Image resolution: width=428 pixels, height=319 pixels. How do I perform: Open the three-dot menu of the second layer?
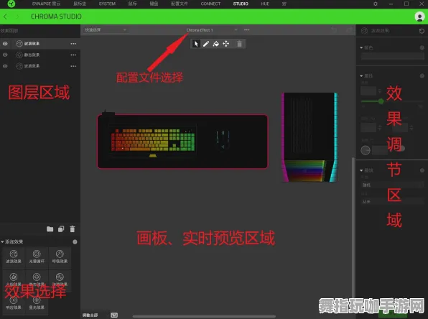(x=73, y=55)
